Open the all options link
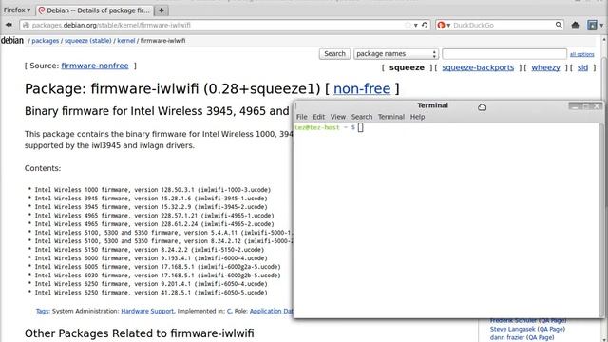 tap(581, 55)
